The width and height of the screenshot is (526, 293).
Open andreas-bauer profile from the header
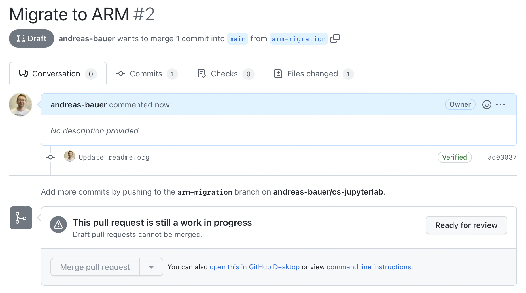(x=87, y=38)
